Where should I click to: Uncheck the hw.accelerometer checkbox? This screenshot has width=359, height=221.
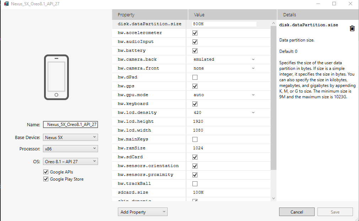click(195, 33)
